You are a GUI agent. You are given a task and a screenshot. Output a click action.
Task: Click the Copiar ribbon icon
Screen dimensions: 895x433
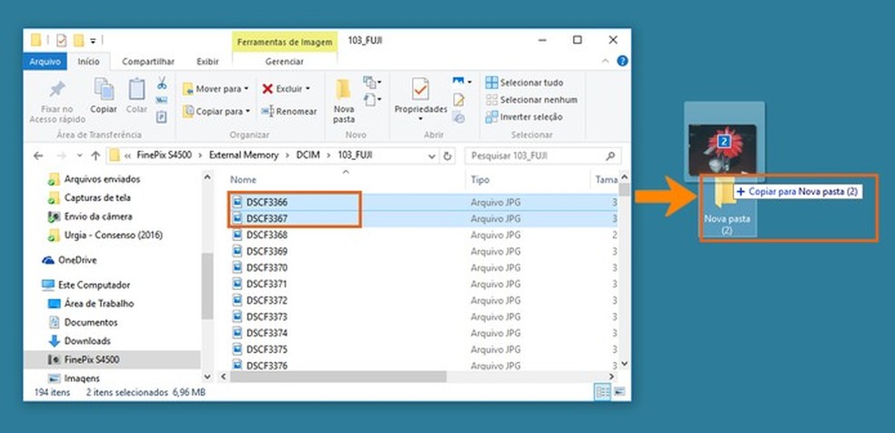coord(104,88)
